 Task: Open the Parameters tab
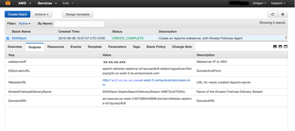[117, 47]
